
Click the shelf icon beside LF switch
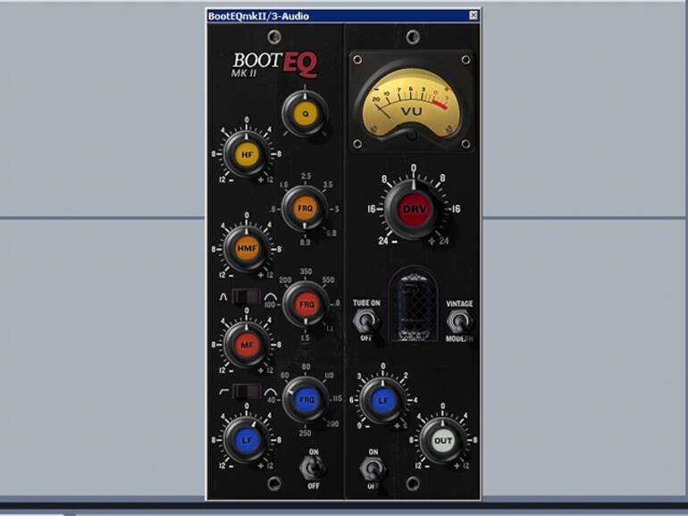click(x=224, y=391)
